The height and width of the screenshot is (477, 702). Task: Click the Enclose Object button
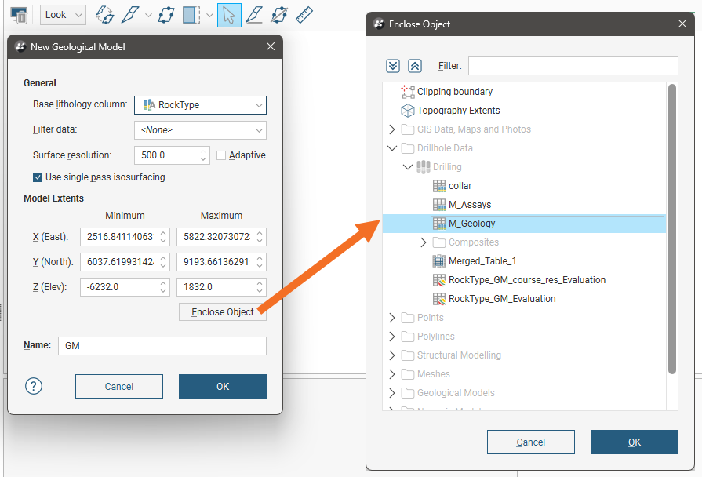(x=223, y=312)
